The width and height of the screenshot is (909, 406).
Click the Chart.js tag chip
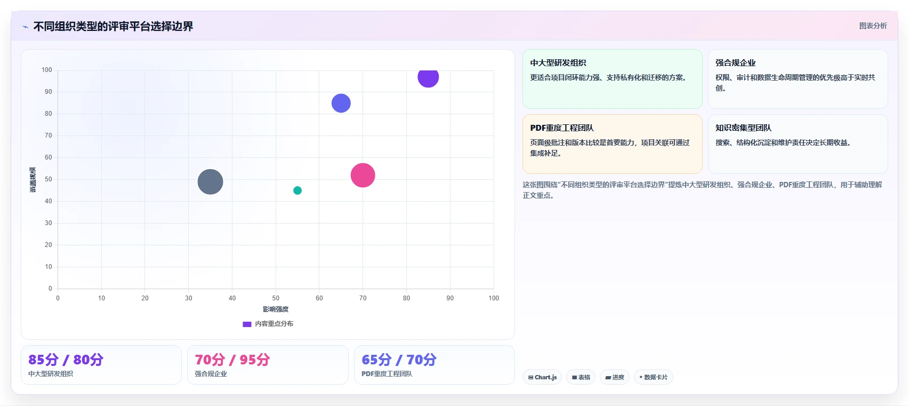[542, 377]
